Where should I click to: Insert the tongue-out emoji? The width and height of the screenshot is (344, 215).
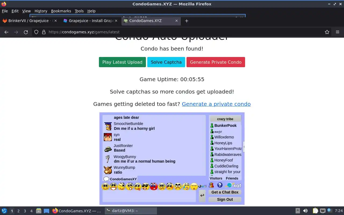(138, 186)
